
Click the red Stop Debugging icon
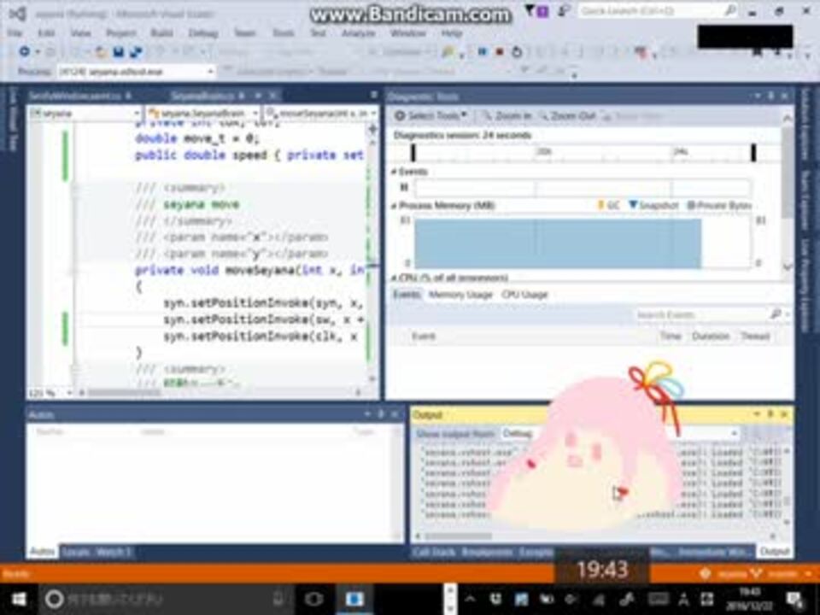pos(499,52)
